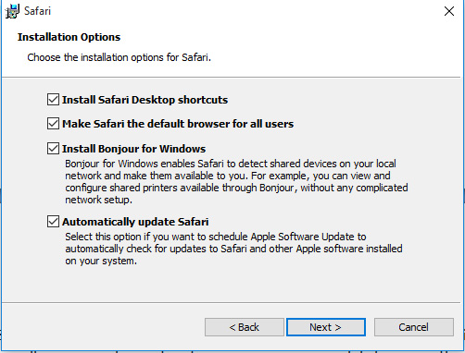Viewport: 465px width, 353px height.
Task: Cancel the Safari installation
Action: 414,327
